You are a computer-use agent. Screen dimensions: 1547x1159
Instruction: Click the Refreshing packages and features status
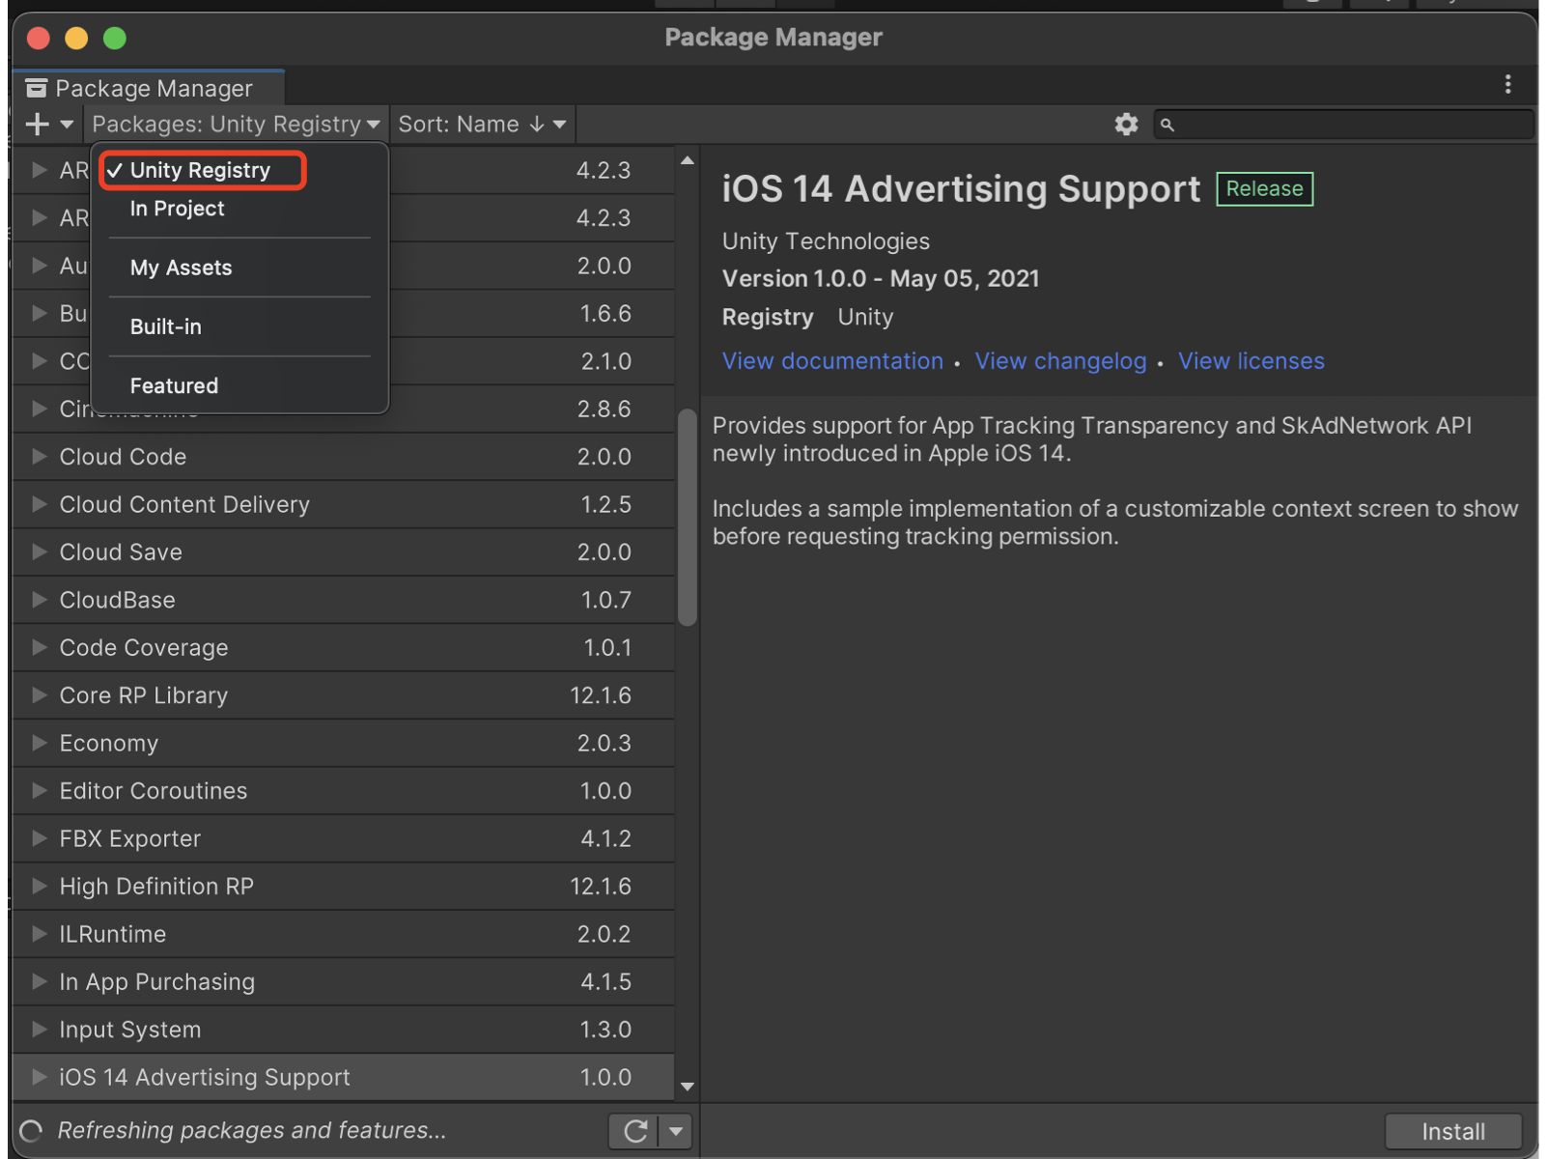tap(251, 1130)
